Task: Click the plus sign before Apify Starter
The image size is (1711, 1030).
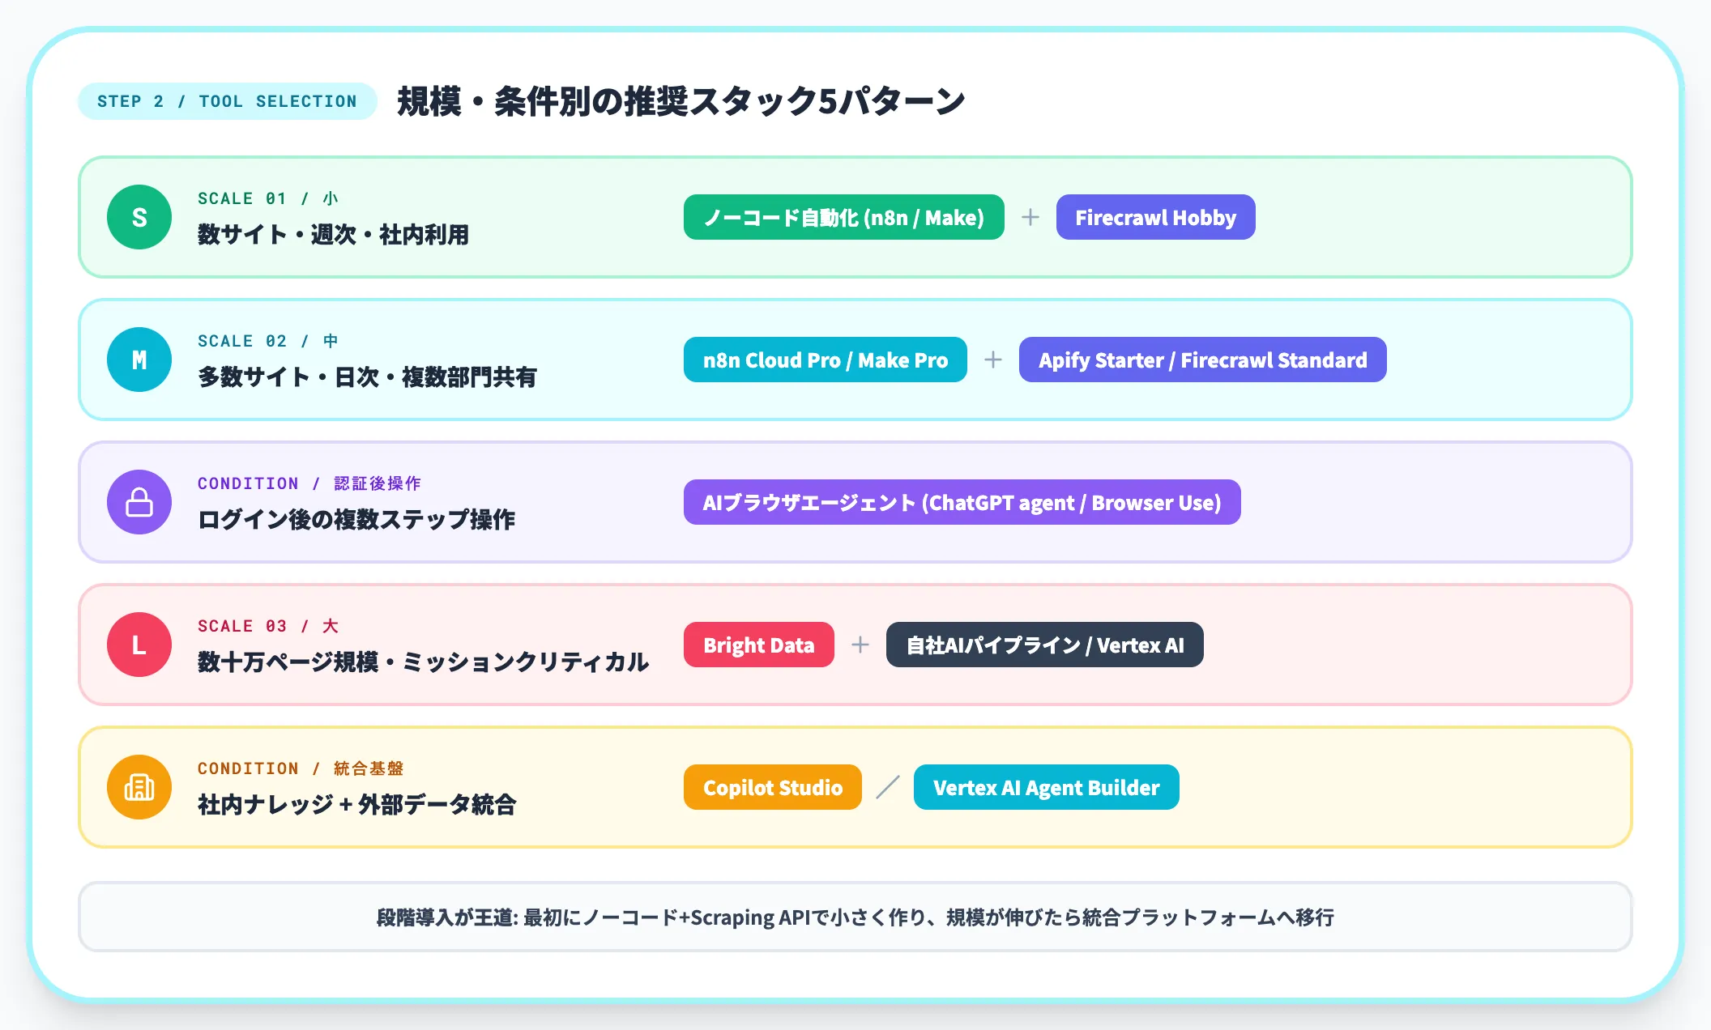Action: pos(993,360)
